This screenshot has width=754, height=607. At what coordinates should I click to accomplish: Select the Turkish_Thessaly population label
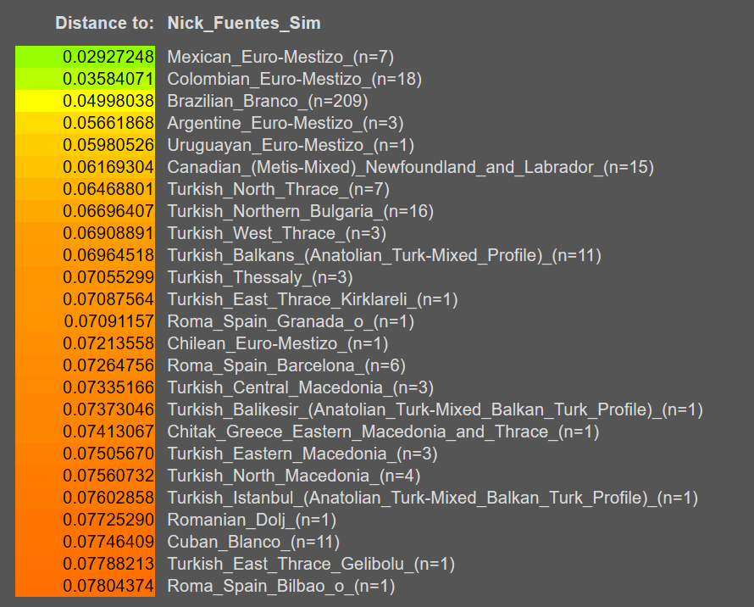coord(259,277)
